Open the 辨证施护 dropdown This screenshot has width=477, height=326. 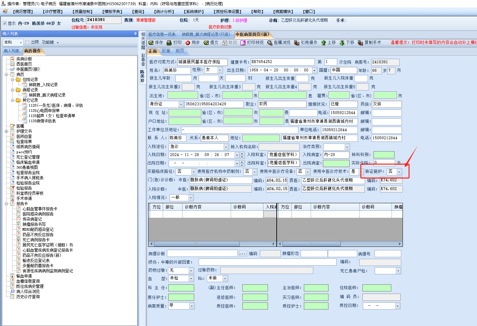pyautogui.click(x=399, y=172)
